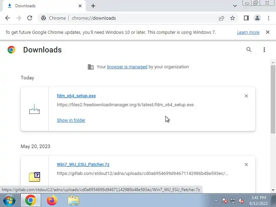Click the managed organization building icon
The height and width of the screenshot is (207, 276).
click(91, 67)
